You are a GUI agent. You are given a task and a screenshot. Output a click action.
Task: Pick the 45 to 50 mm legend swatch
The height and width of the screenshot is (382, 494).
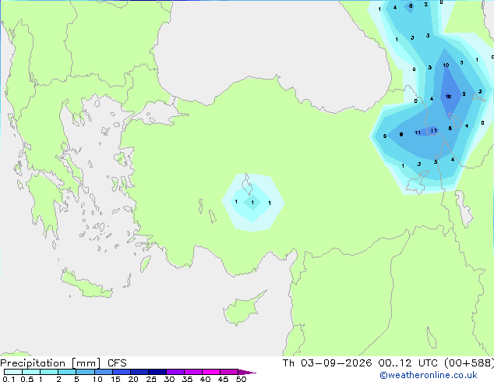[229, 372]
